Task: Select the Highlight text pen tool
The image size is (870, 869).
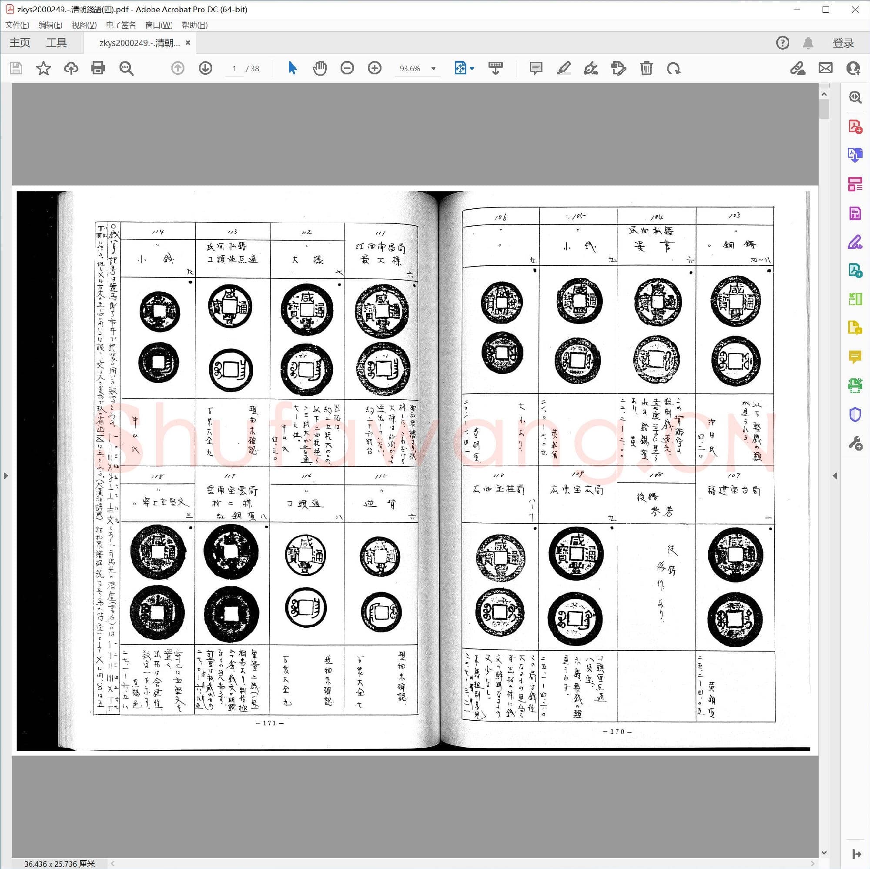Action: click(563, 68)
